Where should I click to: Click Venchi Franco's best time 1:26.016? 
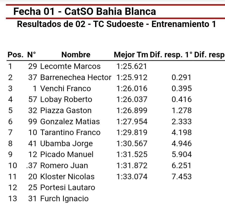point(132,89)
